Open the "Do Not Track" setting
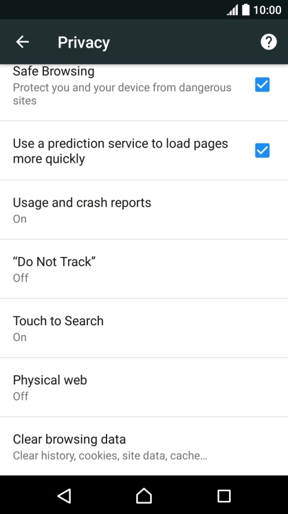This screenshot has height=514, width=288. 144,269
